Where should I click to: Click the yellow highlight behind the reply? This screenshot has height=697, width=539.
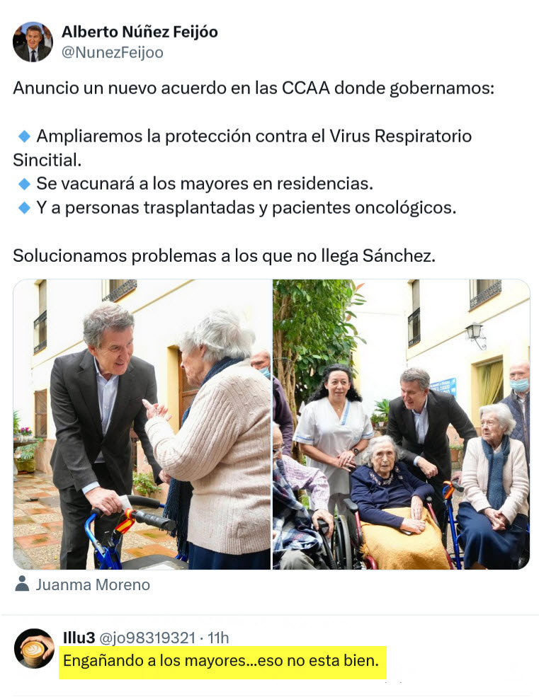[222, 662]
